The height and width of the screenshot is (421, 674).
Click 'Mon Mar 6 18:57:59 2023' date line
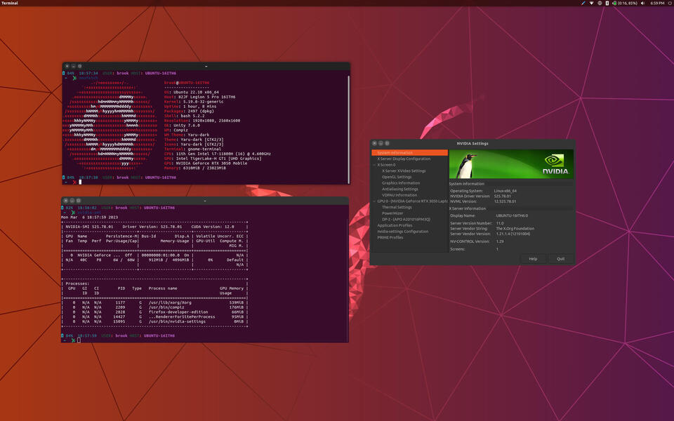(x=89, y=217)
